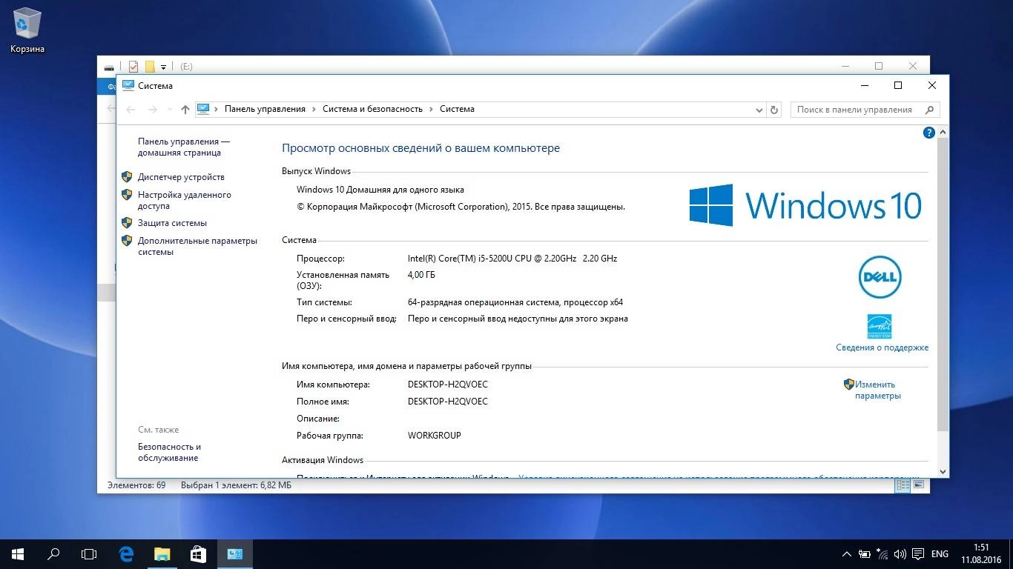Open the Wi-Fi network tray icon

coord(882,554)
